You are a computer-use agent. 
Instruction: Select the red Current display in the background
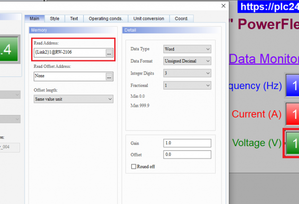click(x=292, y=114)
